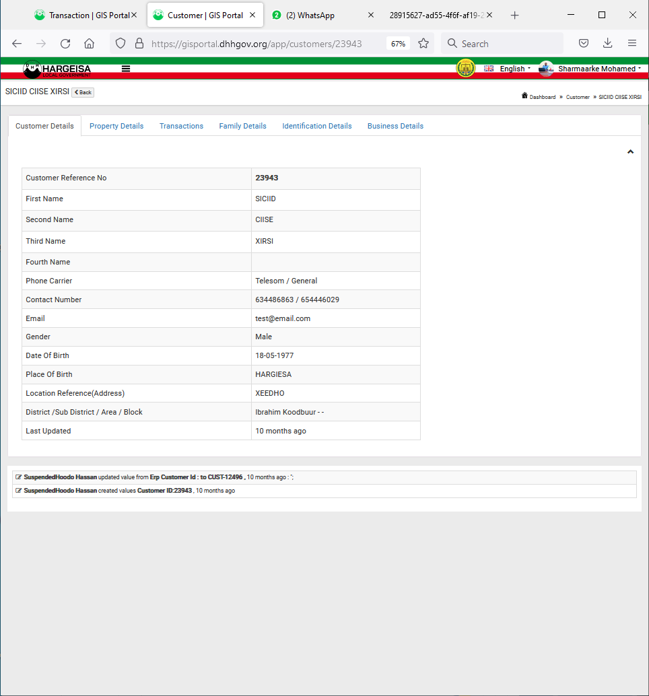Click the SICIID CIISE XIRSI page heading
The width and height of the screenshot is (649, 696).
37,92
